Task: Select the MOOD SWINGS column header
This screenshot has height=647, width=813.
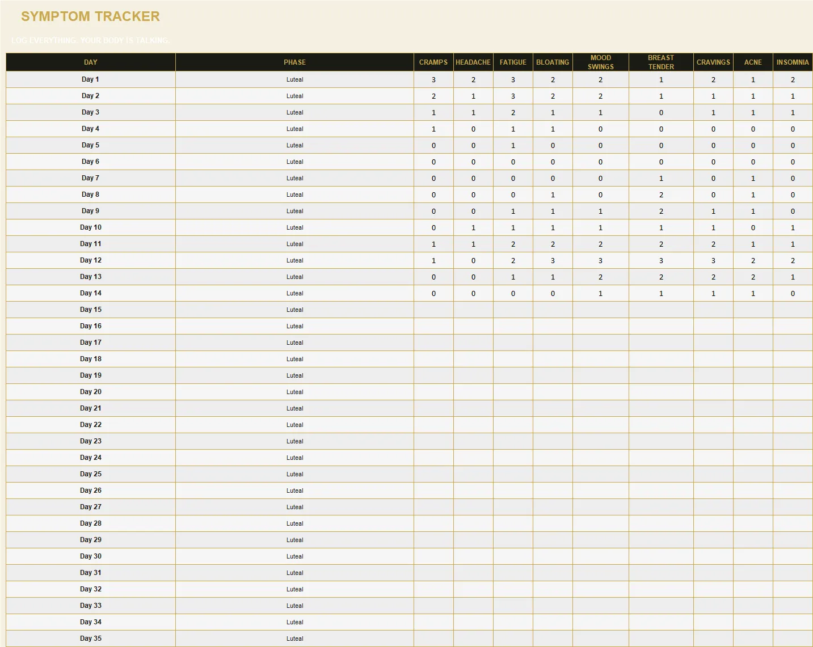Action: click(x=601, y=62)
